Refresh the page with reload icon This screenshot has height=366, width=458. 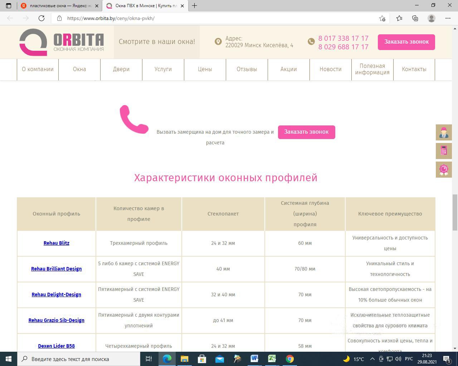42,18
